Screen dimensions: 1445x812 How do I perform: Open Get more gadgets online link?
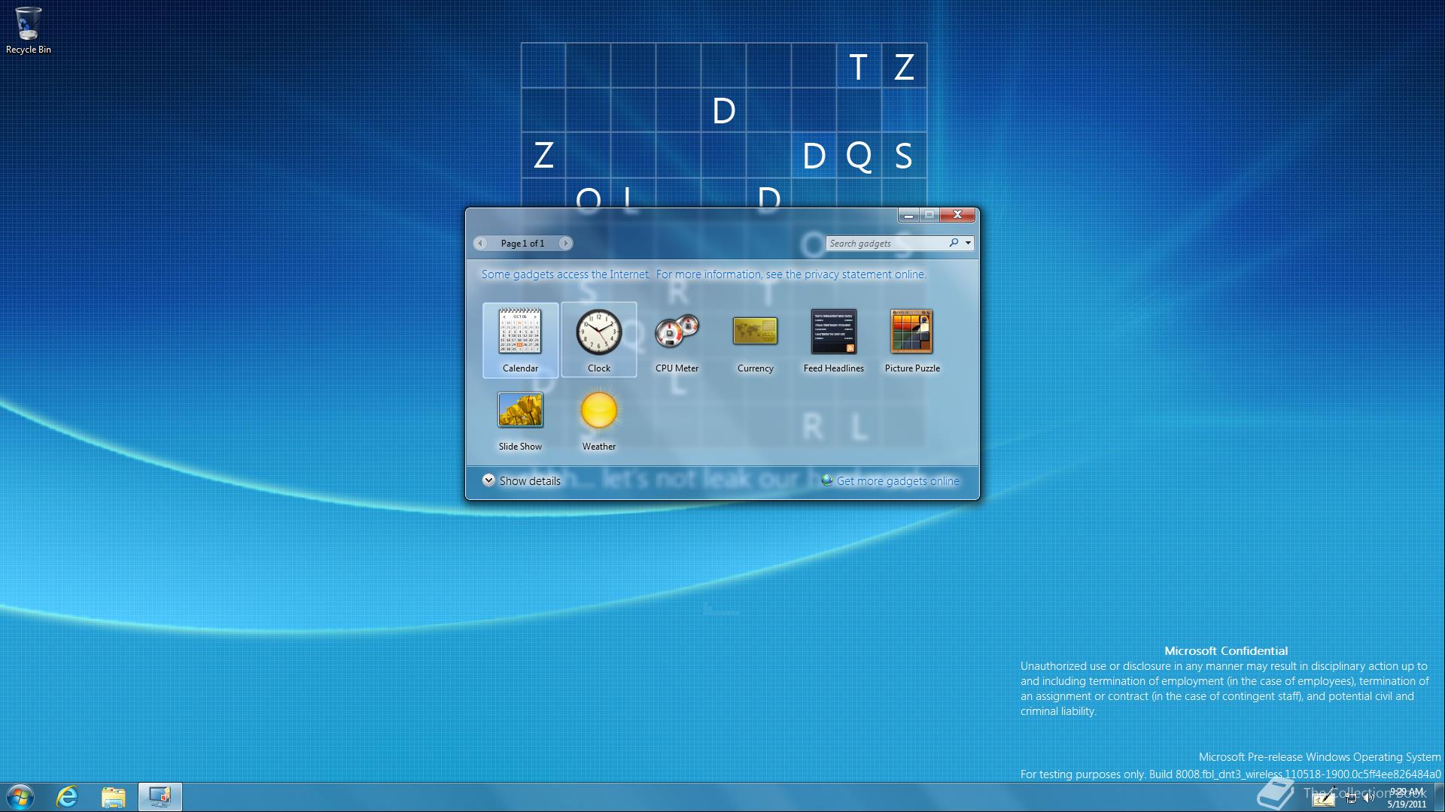click(897, 481)
